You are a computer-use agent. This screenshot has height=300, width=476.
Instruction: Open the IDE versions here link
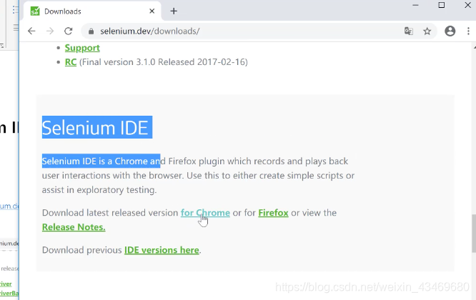(x=162, y=250)
